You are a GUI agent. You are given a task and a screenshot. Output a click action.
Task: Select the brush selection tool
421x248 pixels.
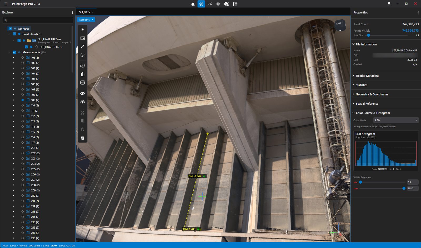pos(83,47)
